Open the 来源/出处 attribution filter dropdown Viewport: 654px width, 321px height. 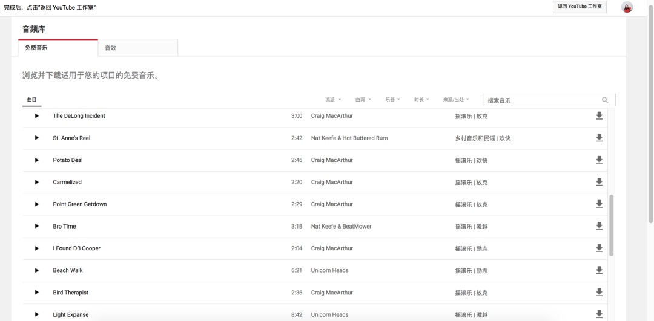click(x=456, y=100)
